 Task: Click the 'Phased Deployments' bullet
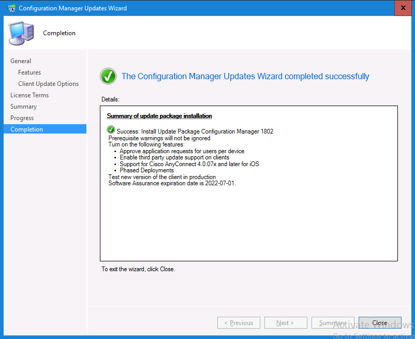tap(146, 170)
